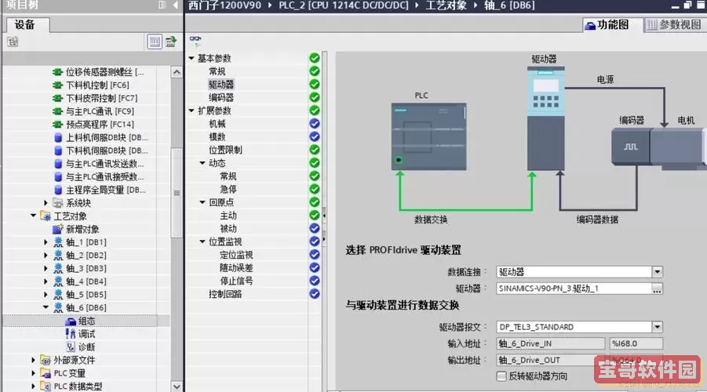Click the green status check for 急停 row
Screen dimensions: 707x392
tap(315, 189)
